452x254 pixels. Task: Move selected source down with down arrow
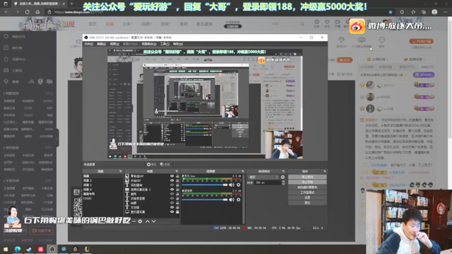(x=154, y=221)
